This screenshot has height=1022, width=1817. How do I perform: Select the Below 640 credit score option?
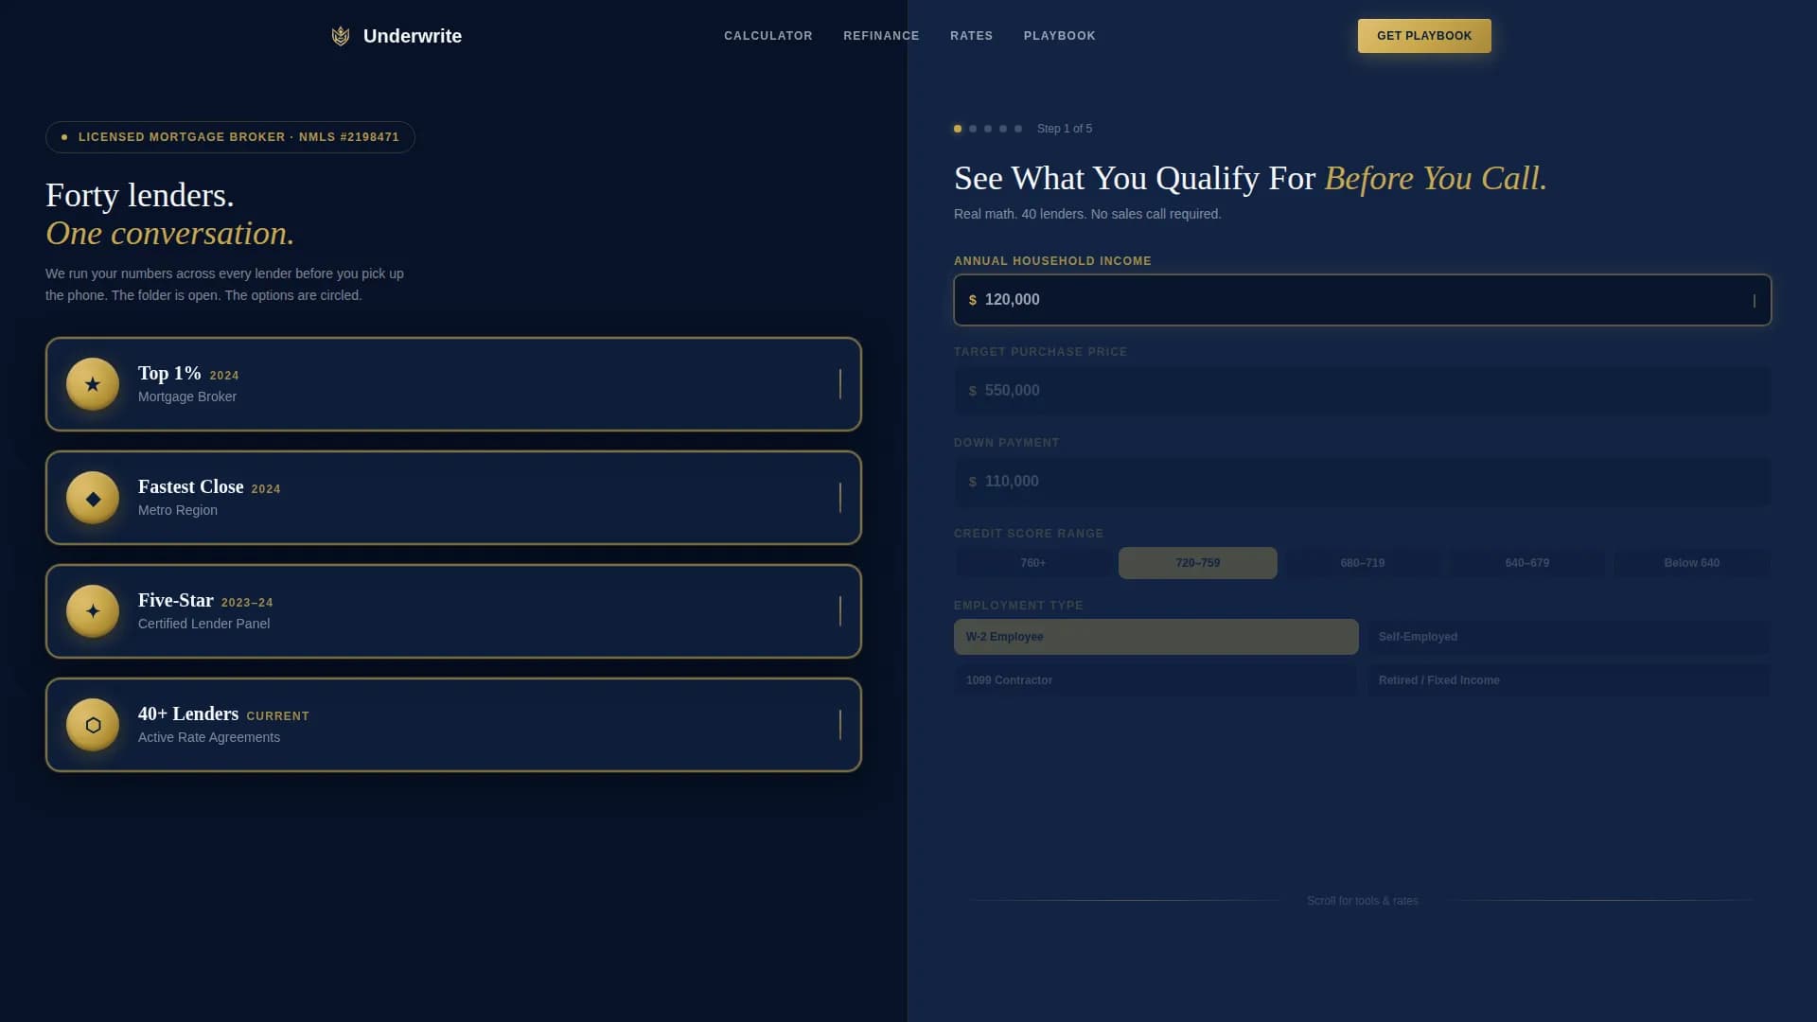click(x=1691, y=562)
